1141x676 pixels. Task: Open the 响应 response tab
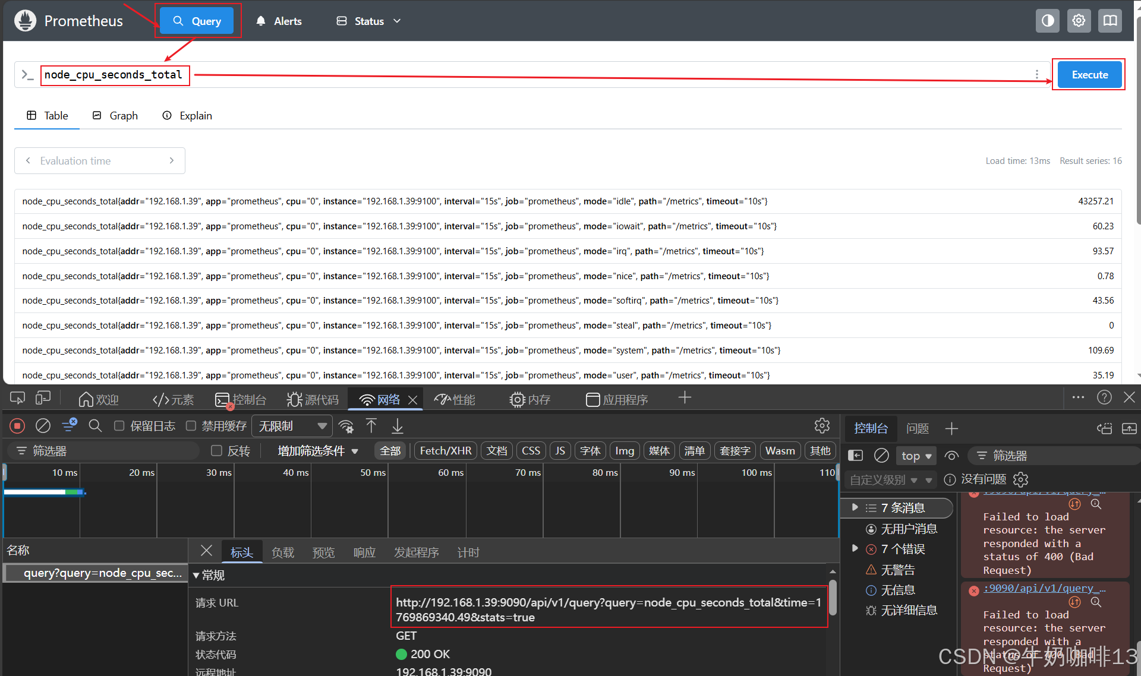[x=364, y=552]
